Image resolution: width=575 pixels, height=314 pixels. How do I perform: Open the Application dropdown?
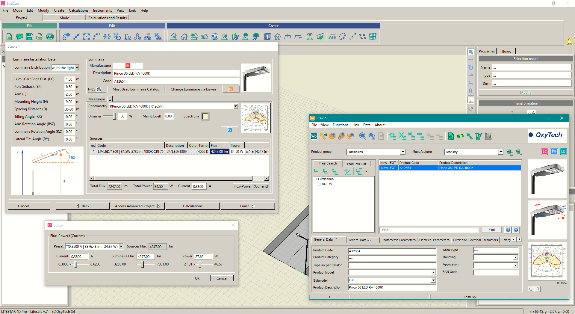point(515,265)
